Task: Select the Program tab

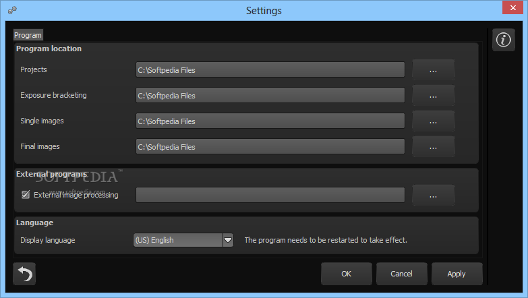Action: [28, 35]
